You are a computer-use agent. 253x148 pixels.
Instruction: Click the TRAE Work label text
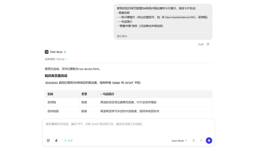[56, 52]
